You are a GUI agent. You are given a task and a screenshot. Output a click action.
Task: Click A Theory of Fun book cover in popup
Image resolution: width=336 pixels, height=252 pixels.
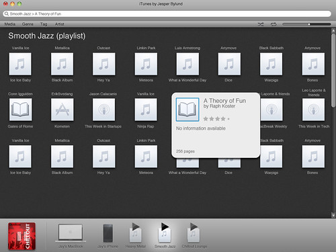point(187,110)
